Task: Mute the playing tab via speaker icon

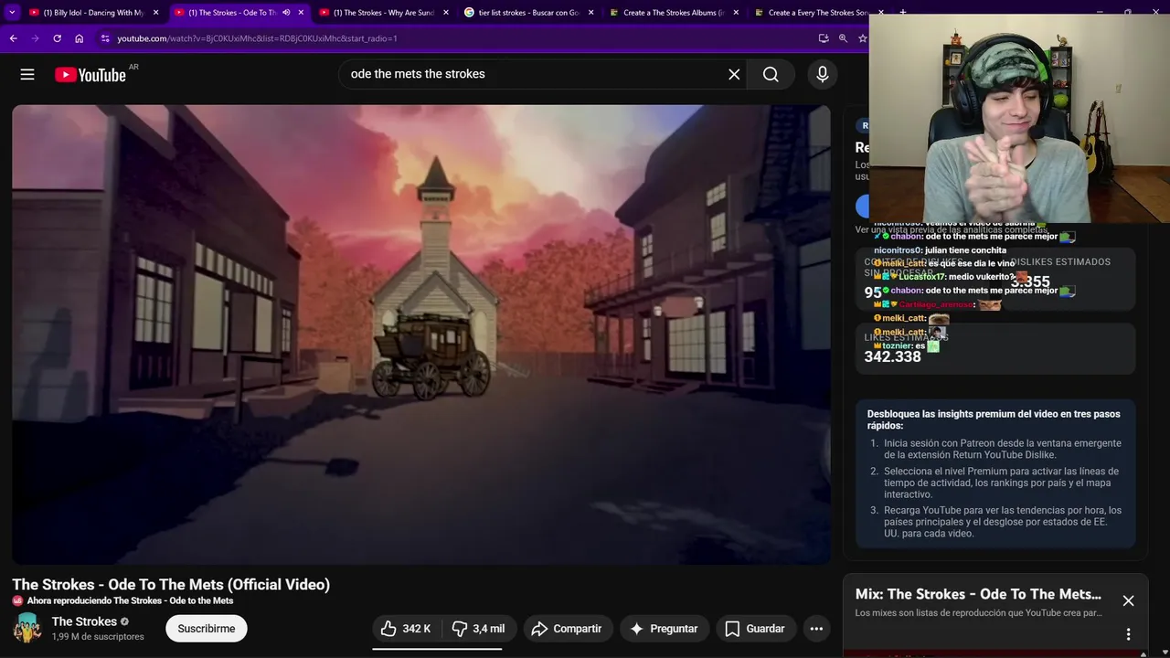Action: (286, 13)
